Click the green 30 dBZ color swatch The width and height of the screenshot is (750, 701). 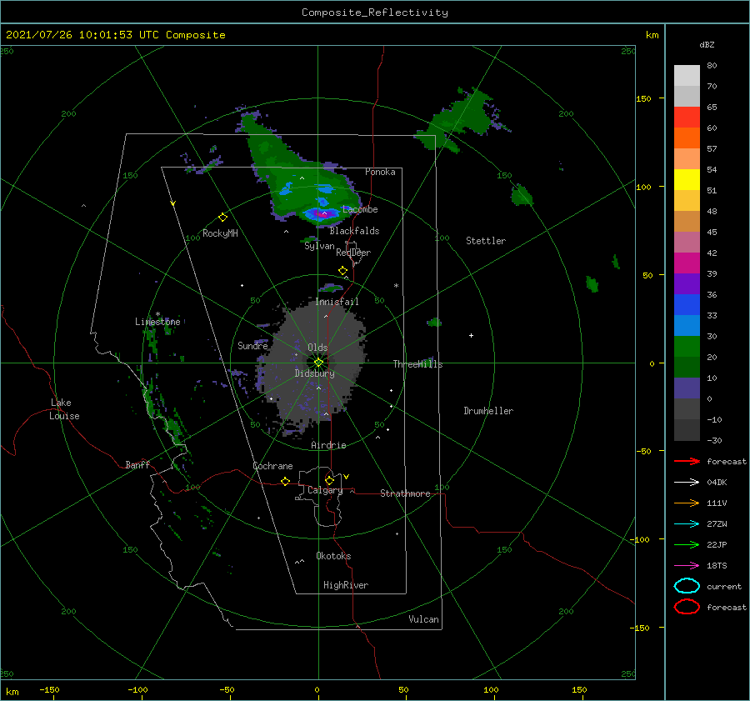click(x=687, y=347)
